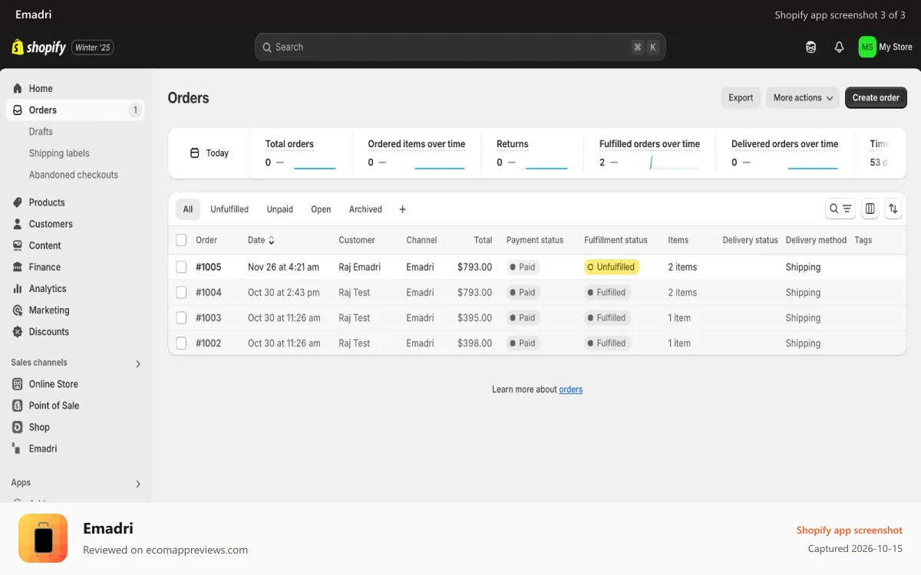The image size is (921, 575).
Task: Click the Date column sort arrows
Action: (271, 241)
